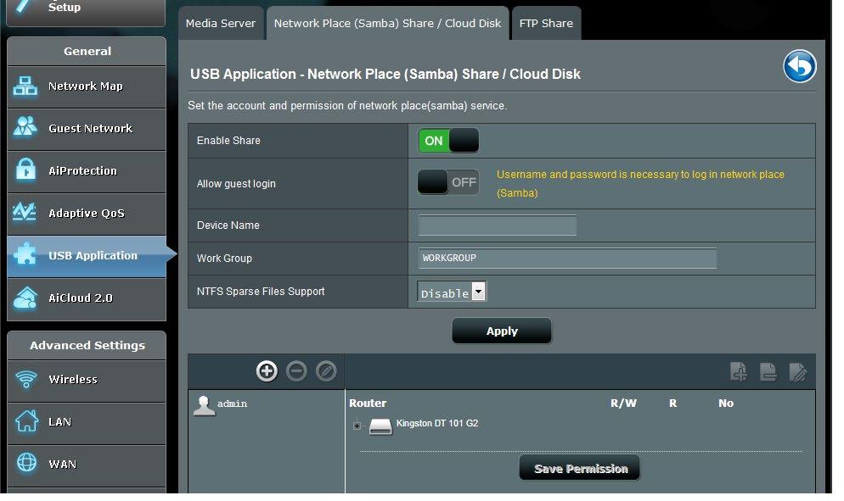The width and height of the screenshot is (844, 501).
Task: Click the Kingston drive icon
Action: click(x=380, y=426)
